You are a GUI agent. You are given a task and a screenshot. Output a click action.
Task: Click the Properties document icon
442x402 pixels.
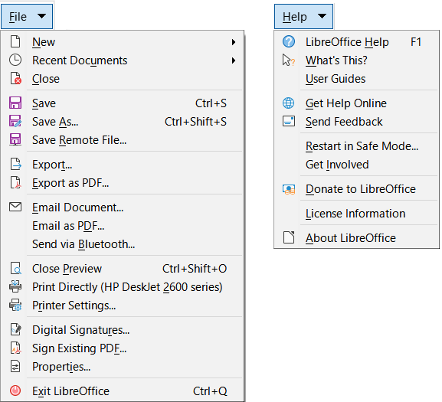[x=15, y=366]
